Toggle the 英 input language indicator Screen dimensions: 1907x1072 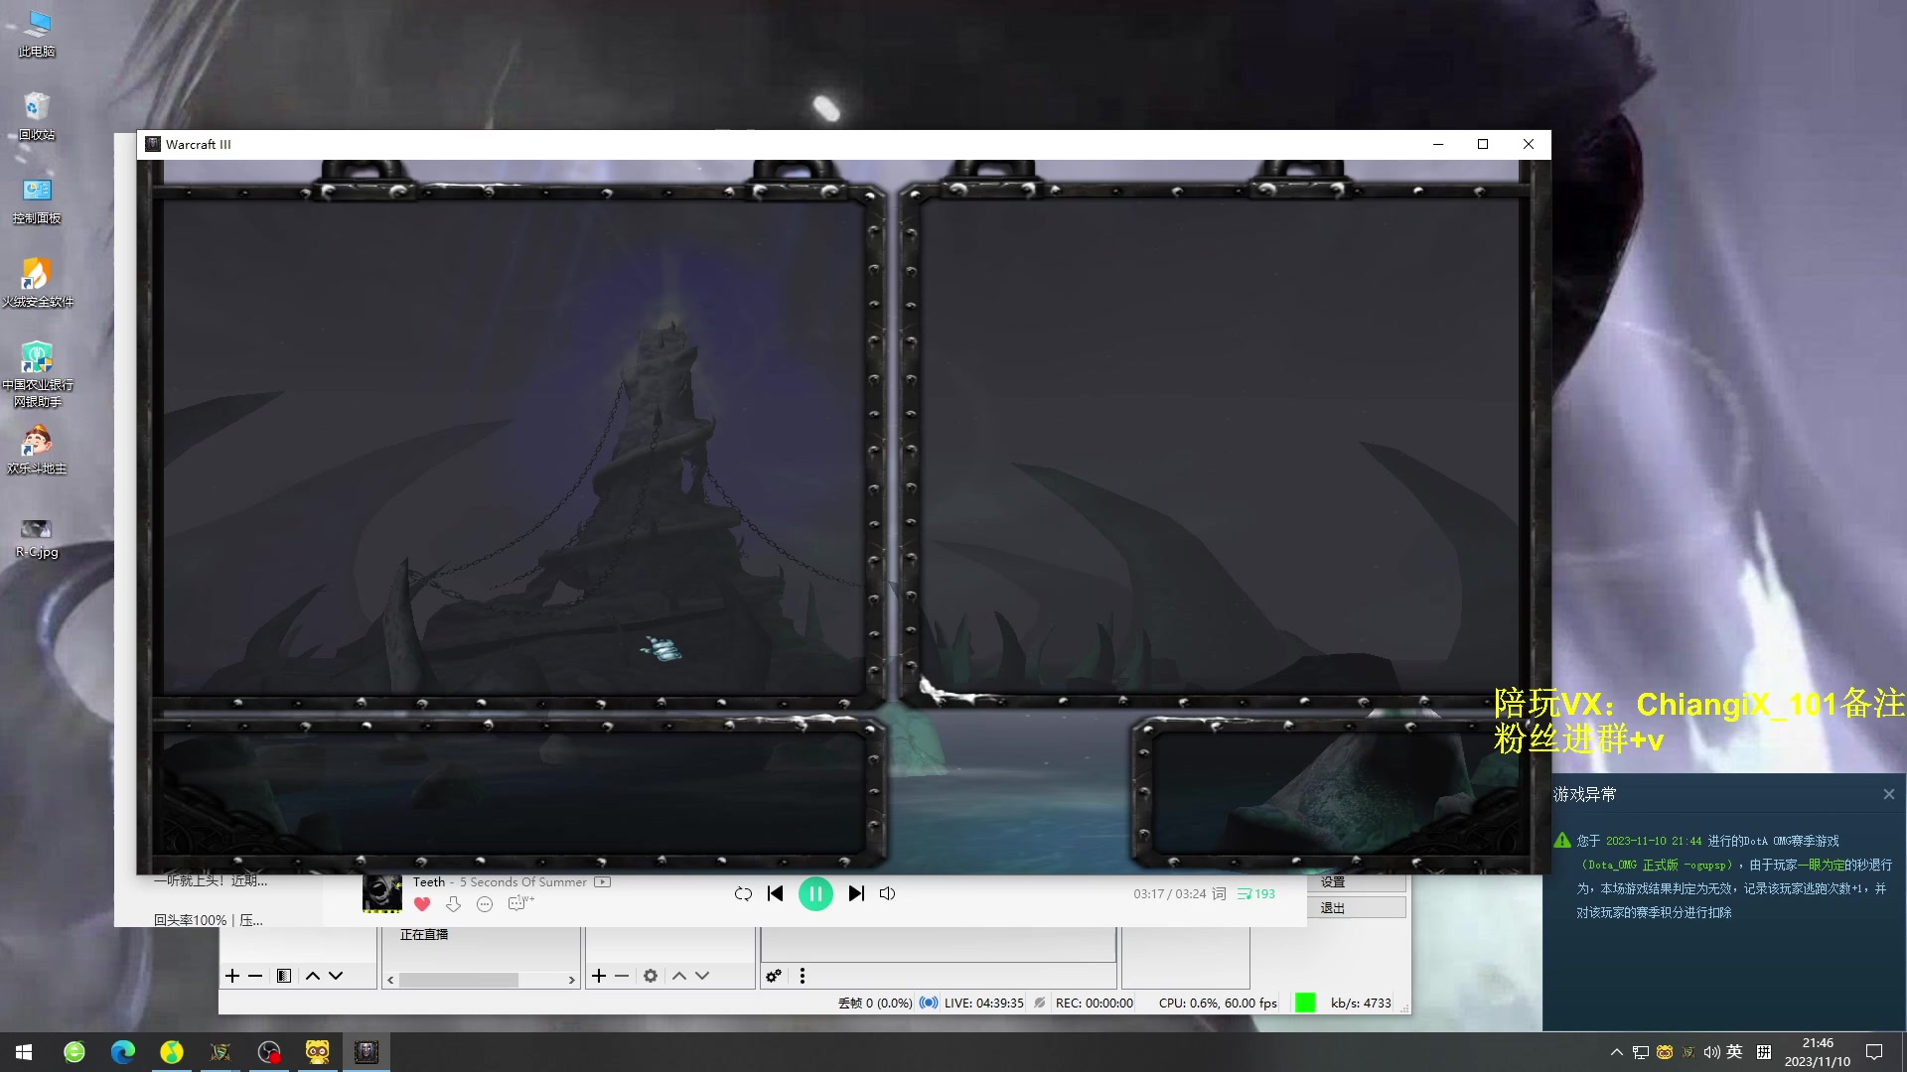click(1735, 1052)
